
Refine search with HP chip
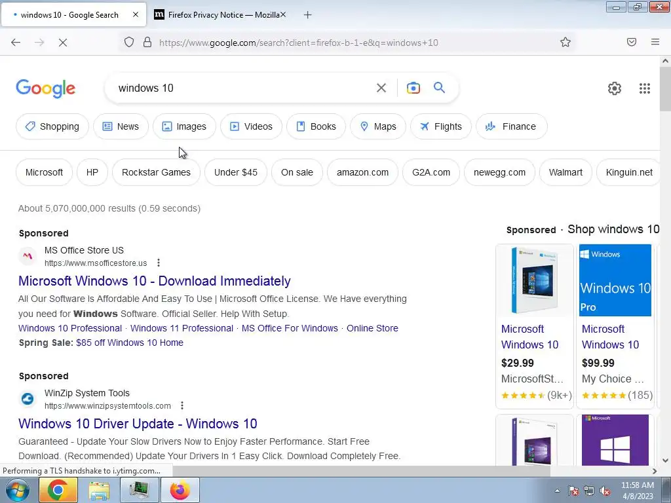coord(92,172)
